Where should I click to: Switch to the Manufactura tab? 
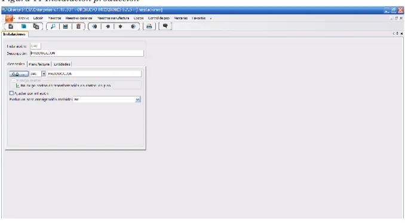click(x=39, y=64)
